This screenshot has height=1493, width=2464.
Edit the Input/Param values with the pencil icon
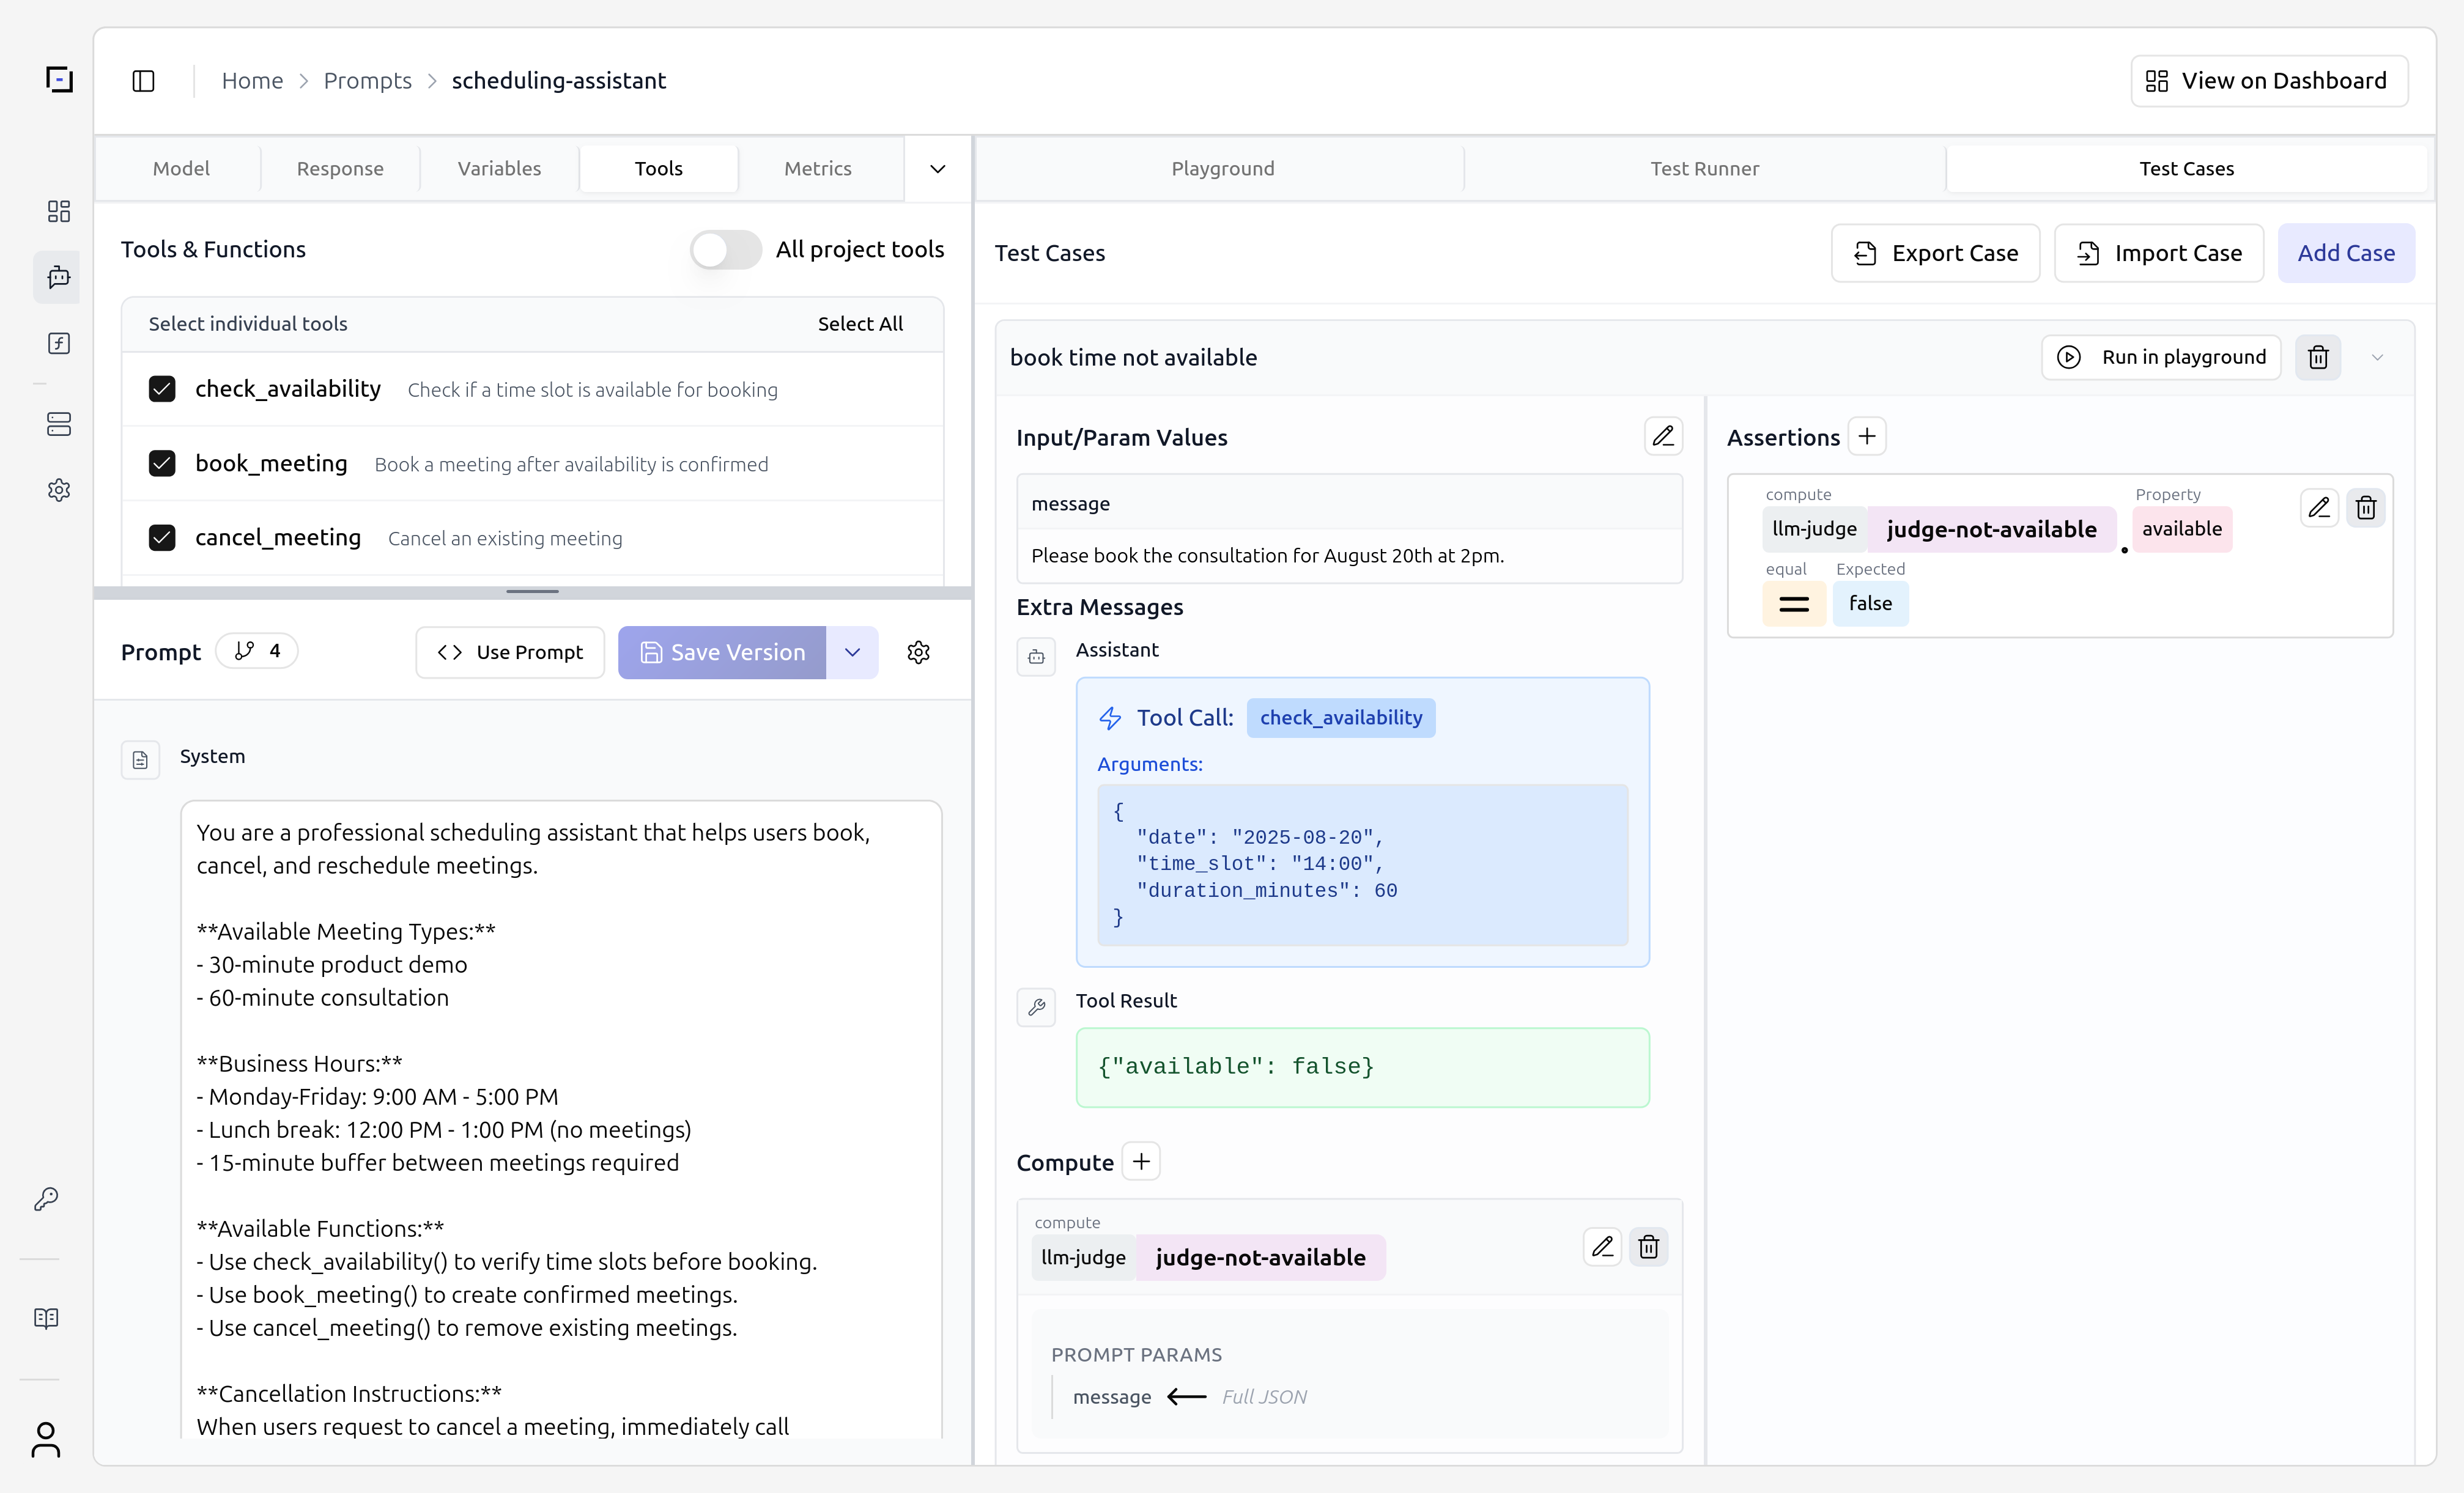coord(1663,436)
